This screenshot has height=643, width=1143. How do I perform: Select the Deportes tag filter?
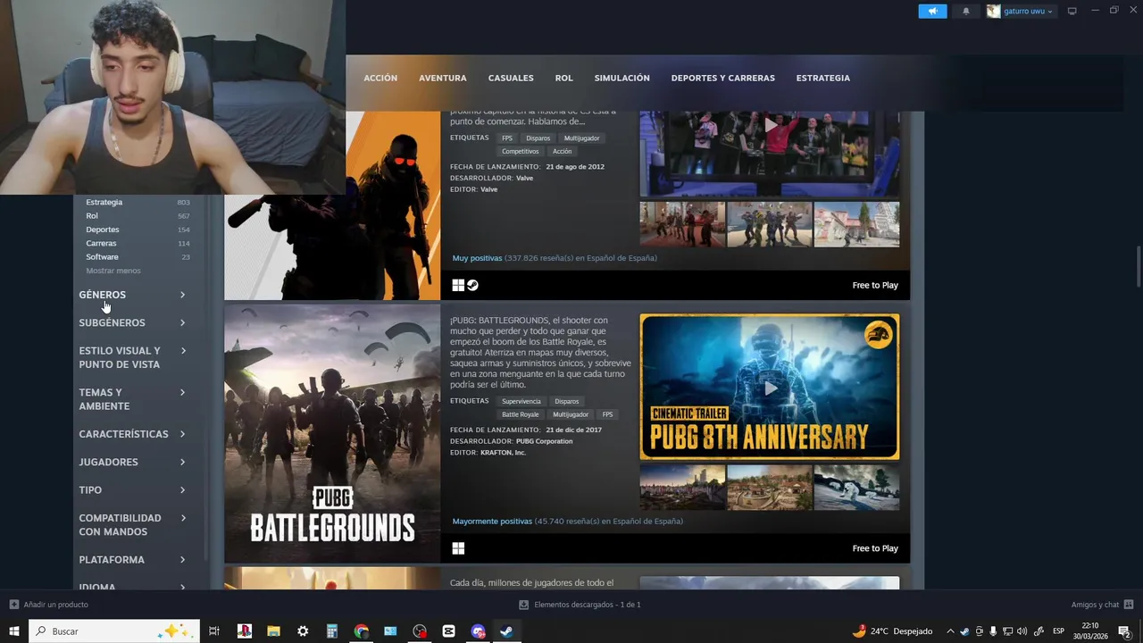coord(103,230)
